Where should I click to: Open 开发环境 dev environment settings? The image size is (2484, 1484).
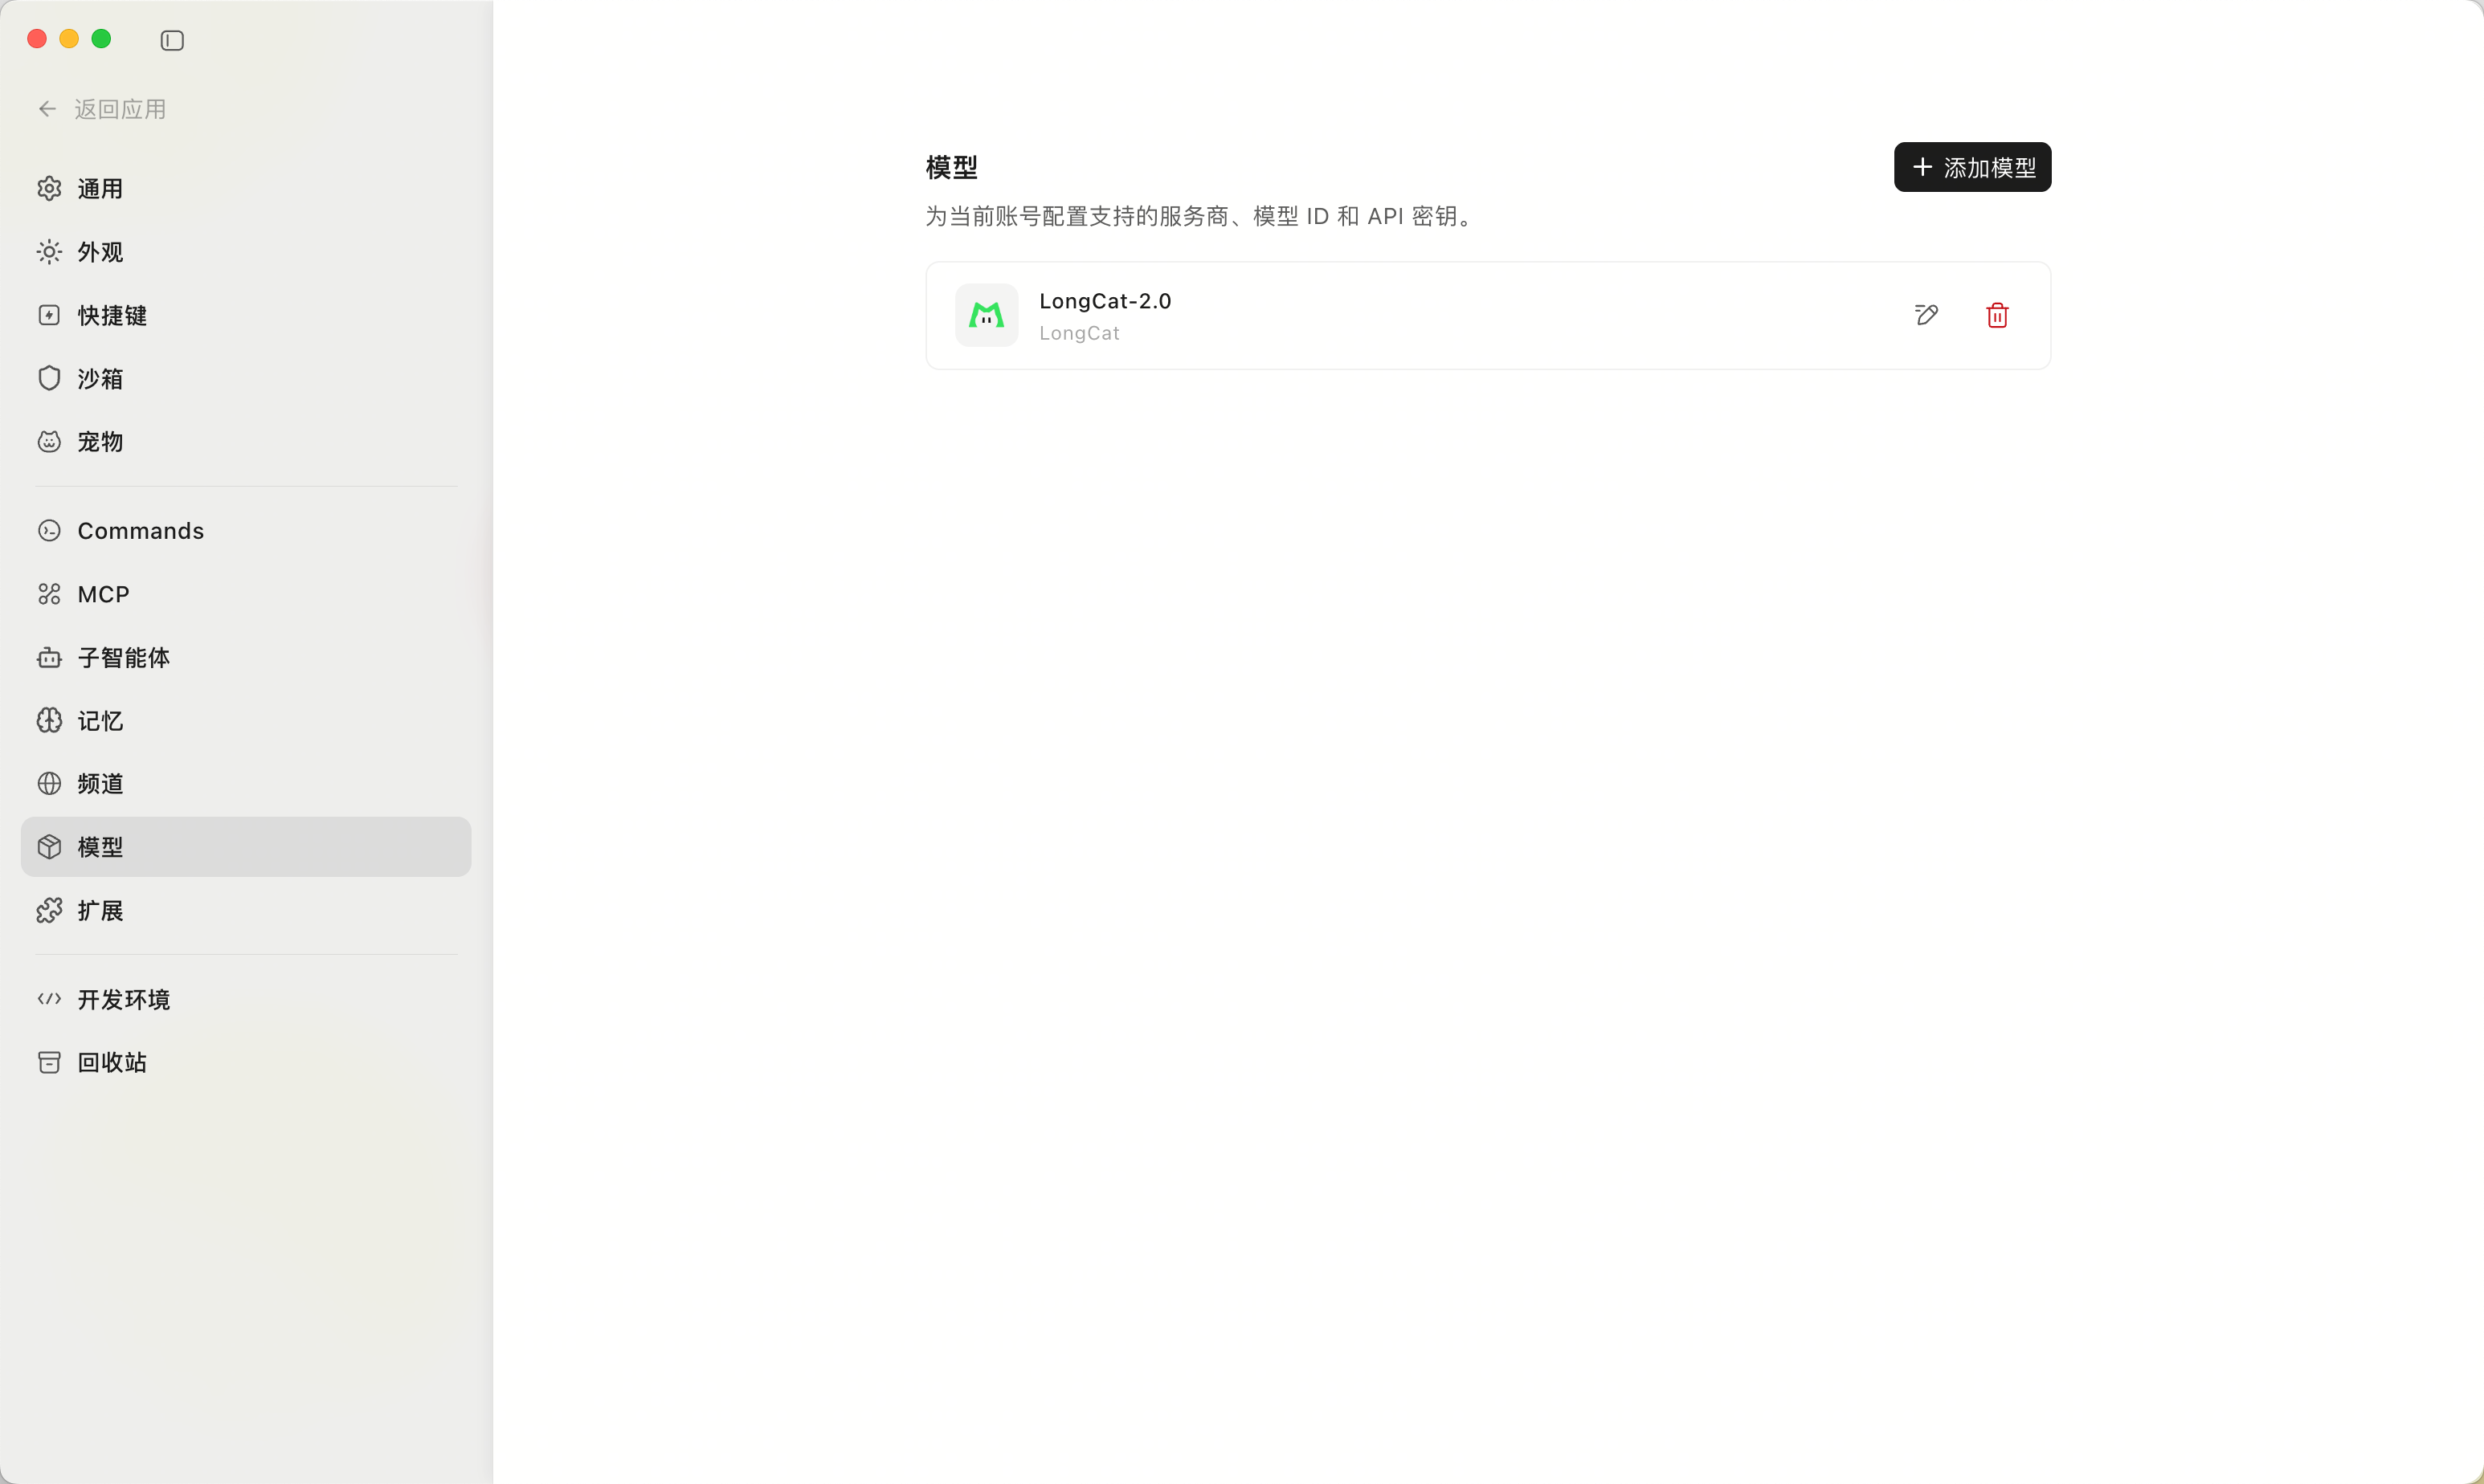pyautogui.click(x=245, y=999)
